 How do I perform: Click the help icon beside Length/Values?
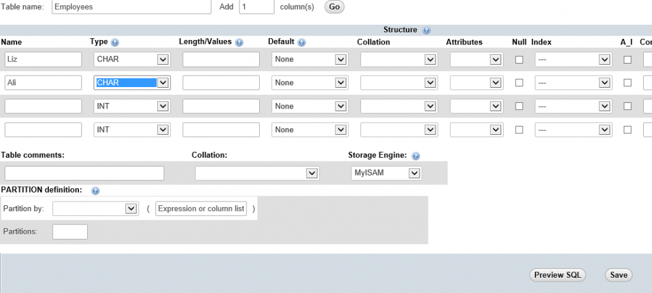point(239,43)
